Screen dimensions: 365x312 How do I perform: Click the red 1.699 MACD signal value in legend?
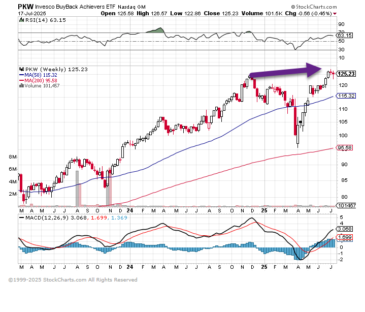(99, 218)
